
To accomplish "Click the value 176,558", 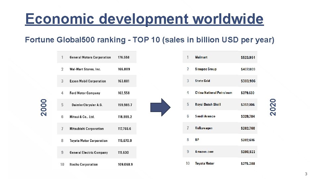I will (x=124, y=57).
